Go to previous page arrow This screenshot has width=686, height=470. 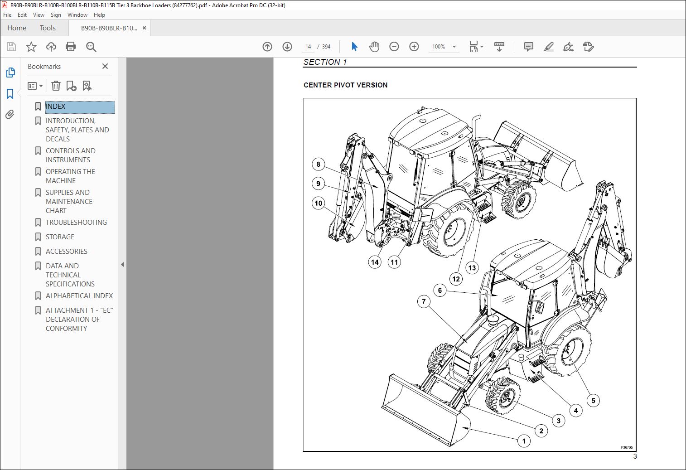[267, 47]
